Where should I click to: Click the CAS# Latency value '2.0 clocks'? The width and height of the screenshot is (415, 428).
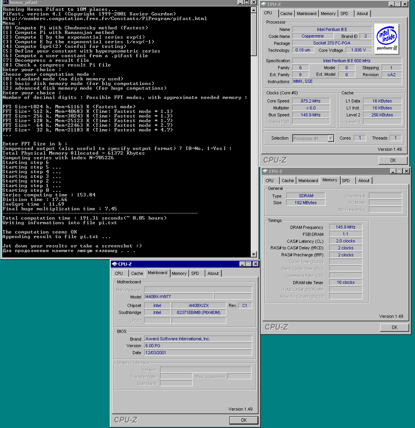[346, 241]
